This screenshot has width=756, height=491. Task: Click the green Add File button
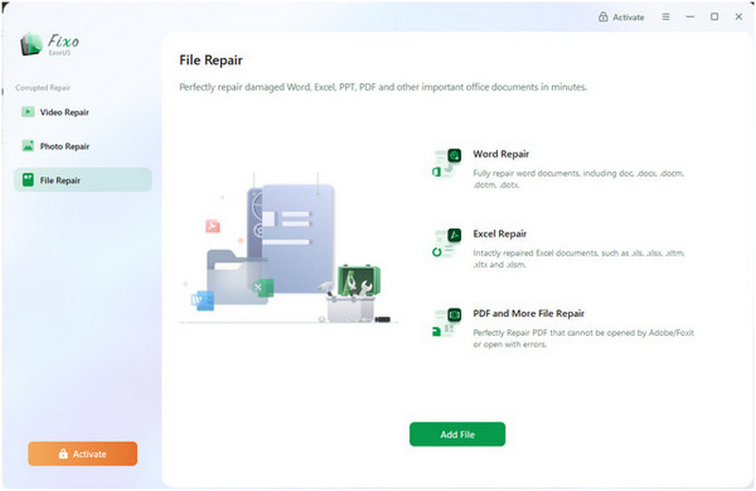457,434
